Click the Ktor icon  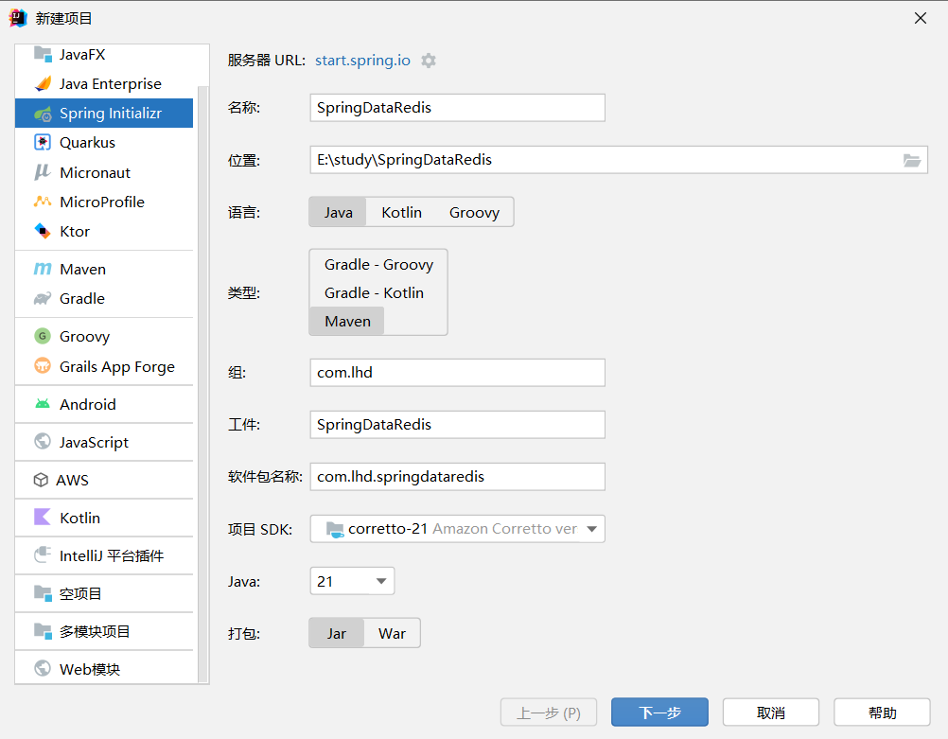point(43,231)
